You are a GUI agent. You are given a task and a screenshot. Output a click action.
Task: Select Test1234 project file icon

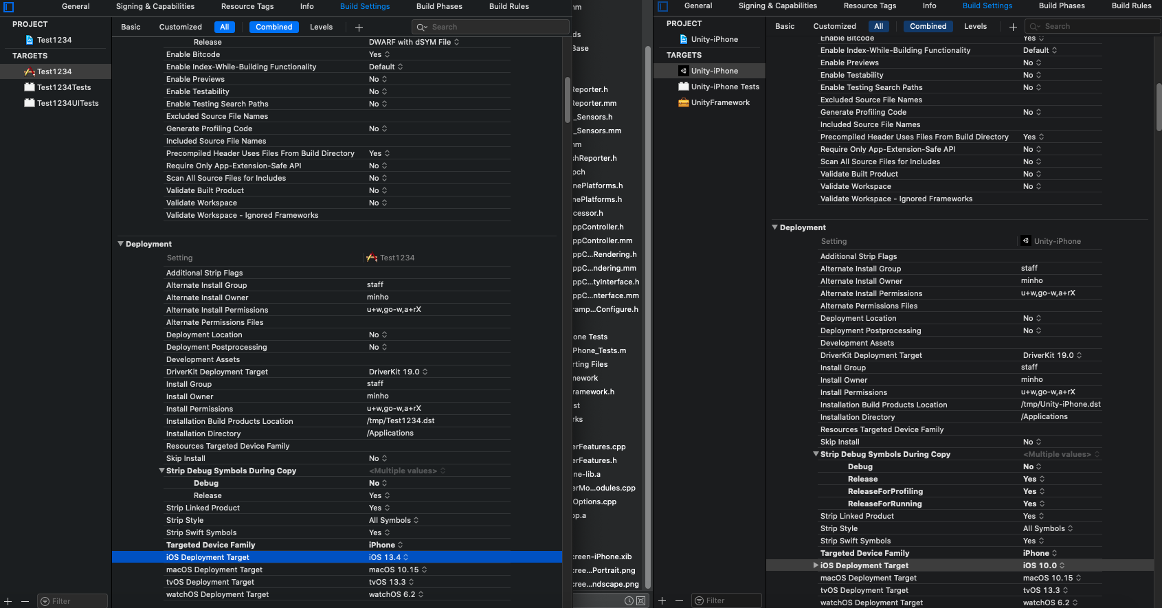coord(30,40)
